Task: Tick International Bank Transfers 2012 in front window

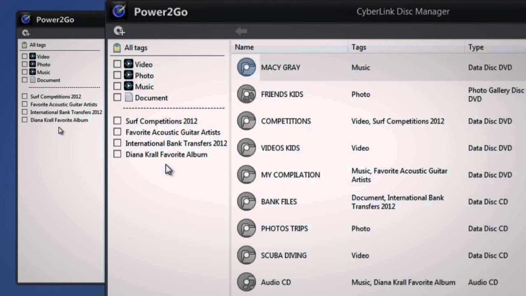Action: [118, 143]
